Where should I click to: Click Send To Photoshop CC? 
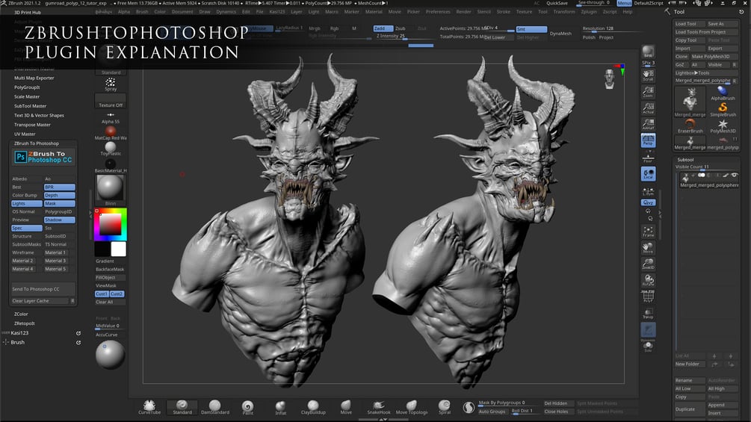coord(43,289)
